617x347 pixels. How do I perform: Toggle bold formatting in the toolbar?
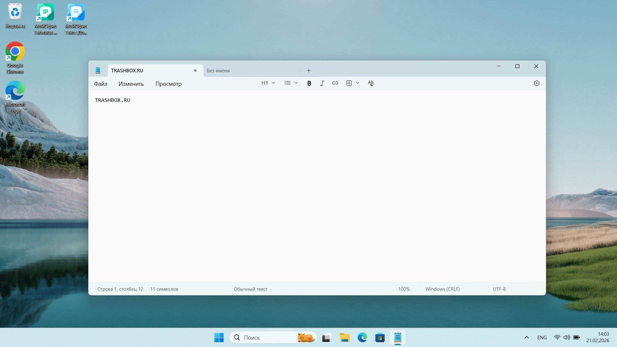click(309, 83)
